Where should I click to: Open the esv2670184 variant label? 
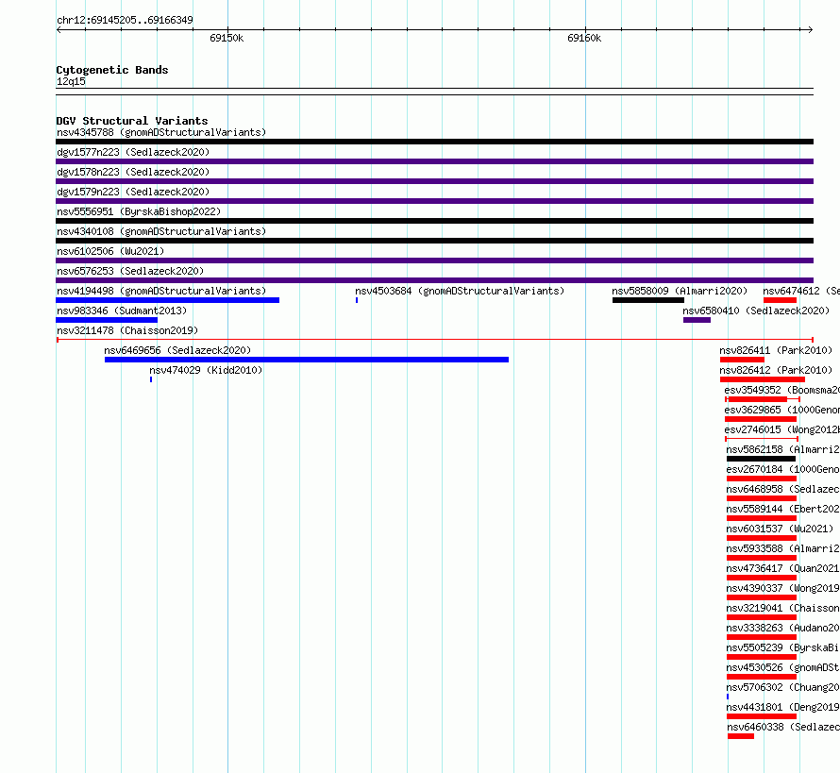[x=783, y=469]
